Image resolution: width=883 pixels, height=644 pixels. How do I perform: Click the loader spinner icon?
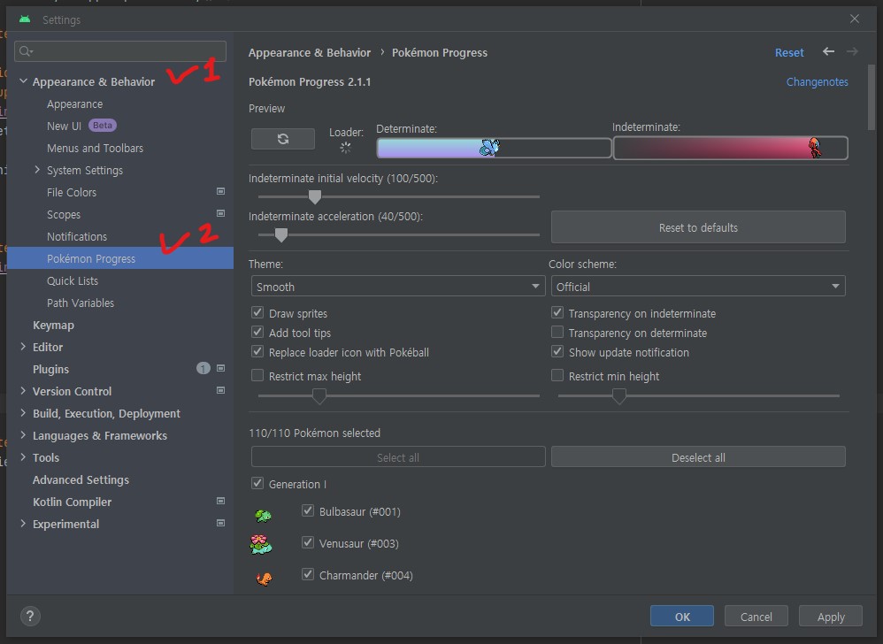pos(345,148)
